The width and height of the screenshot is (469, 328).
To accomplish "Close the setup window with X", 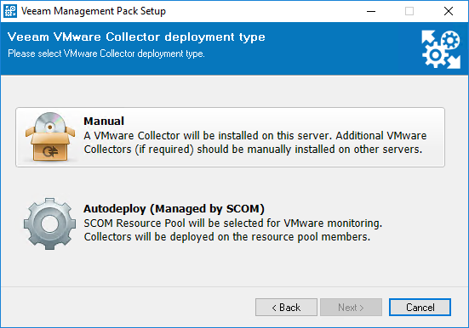I will (x=449, y=11).
